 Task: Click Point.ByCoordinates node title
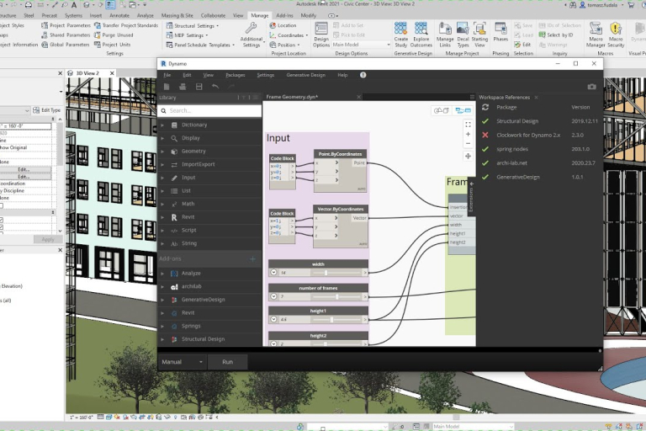[340, 154]
